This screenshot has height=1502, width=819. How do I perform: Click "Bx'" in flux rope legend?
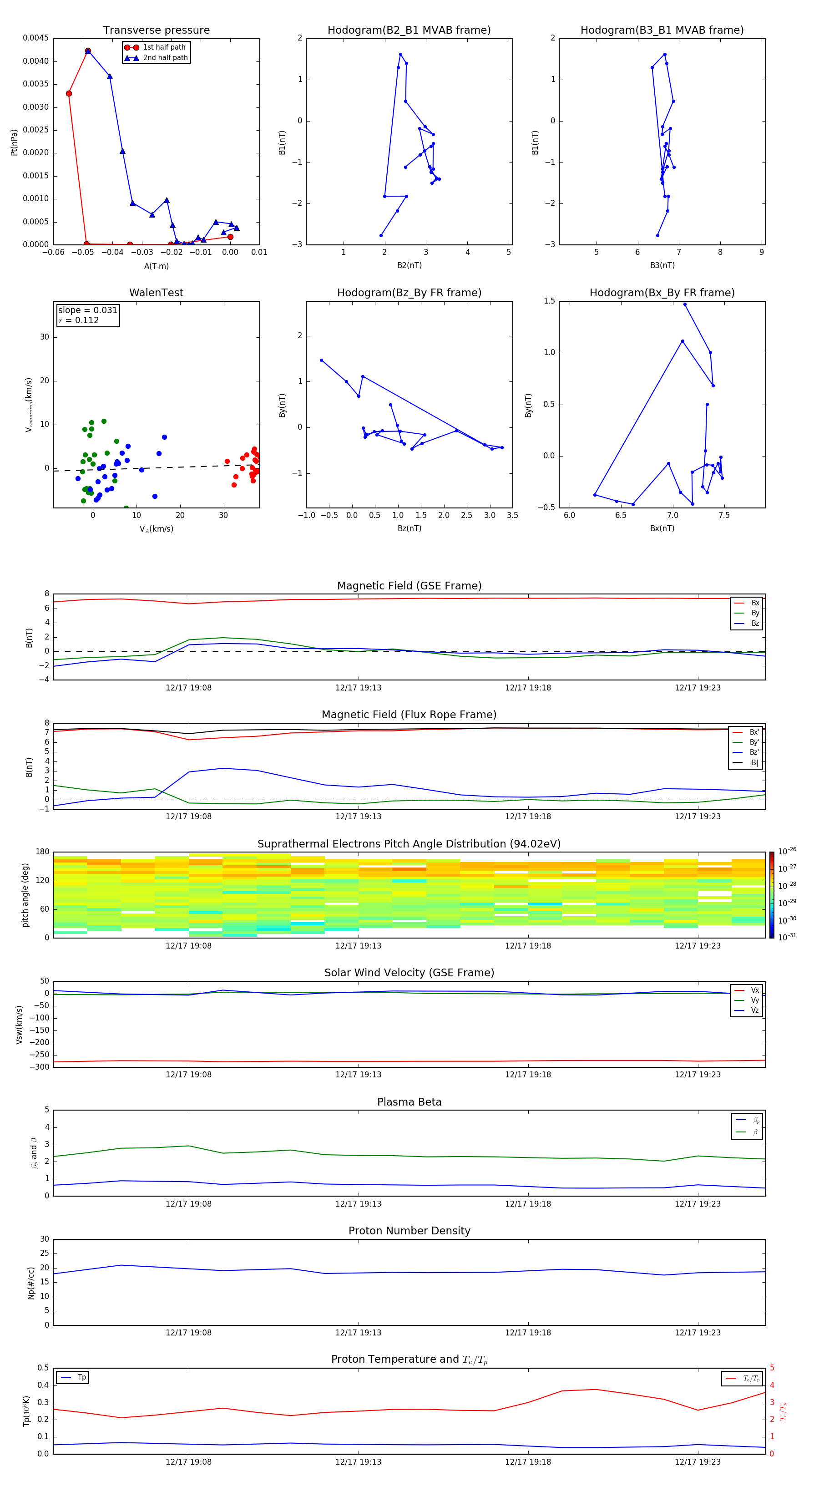point(746,732)
